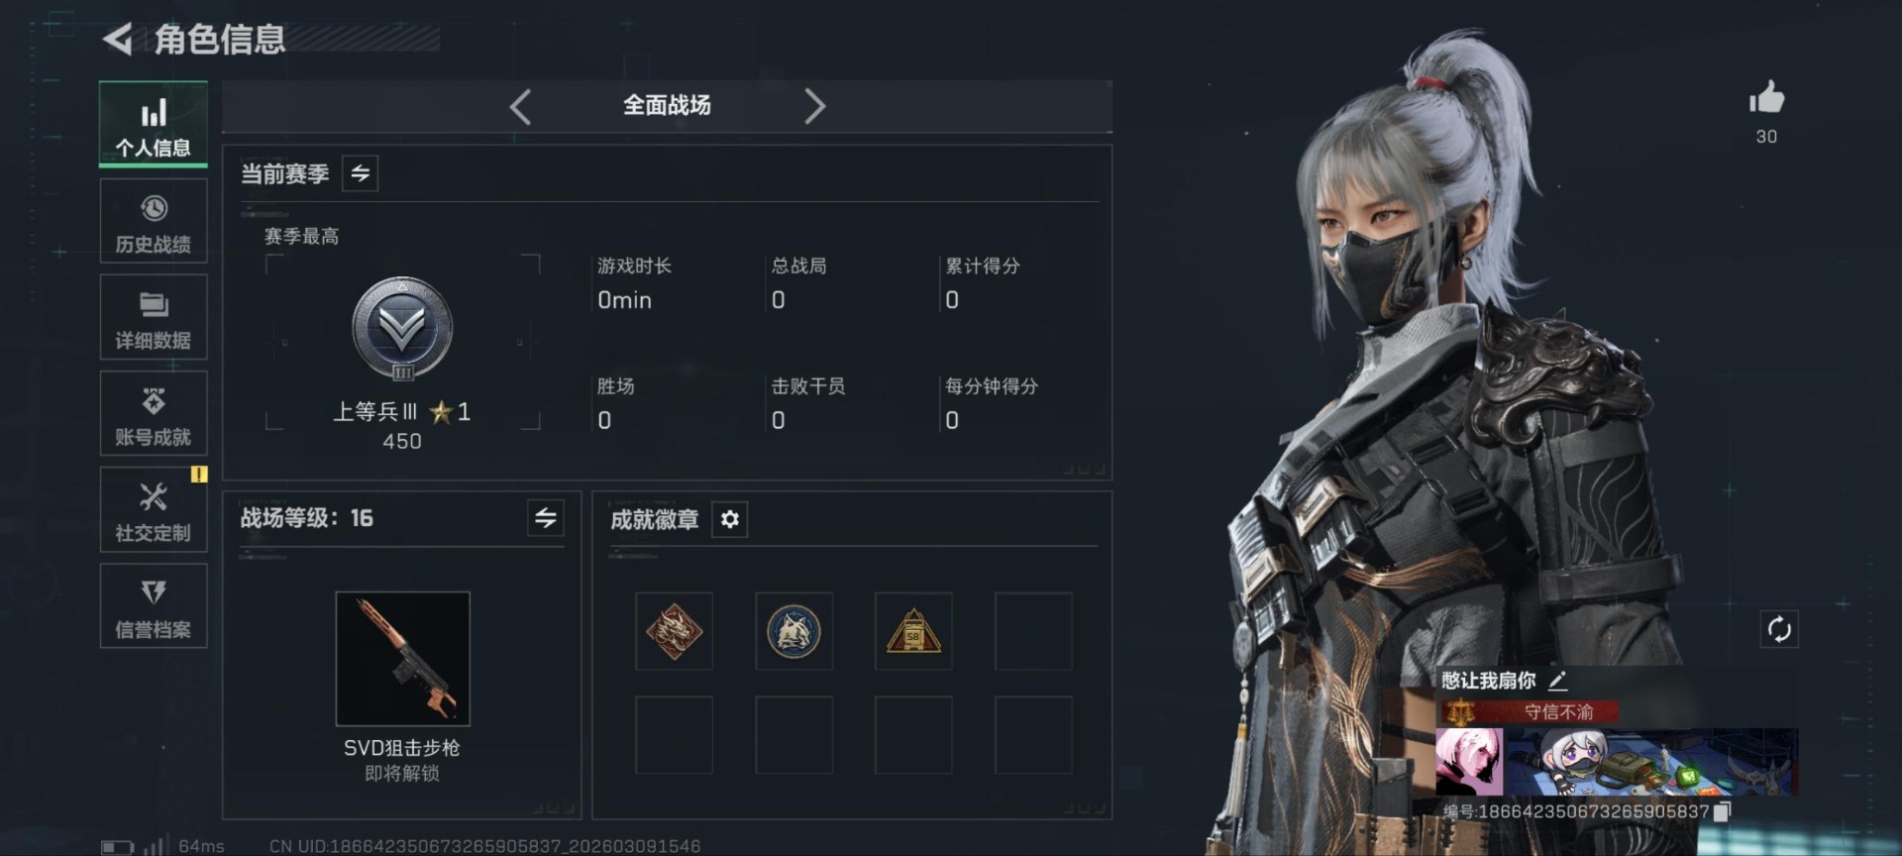
Task: Copy the player ID number with copy icon
Action: click(1723, 812)
